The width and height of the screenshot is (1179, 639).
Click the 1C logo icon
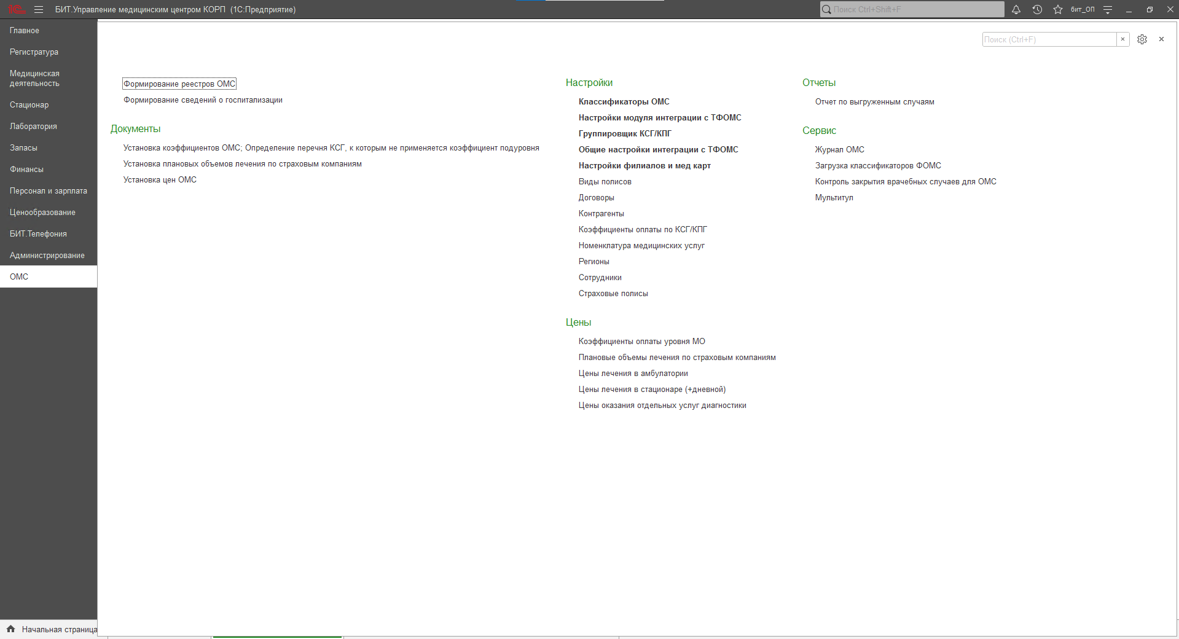(x=17, y=9)
